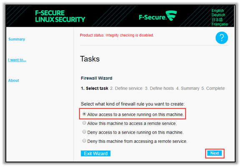
Task: Switch language to Française
Action: click(x=220, y=24)
